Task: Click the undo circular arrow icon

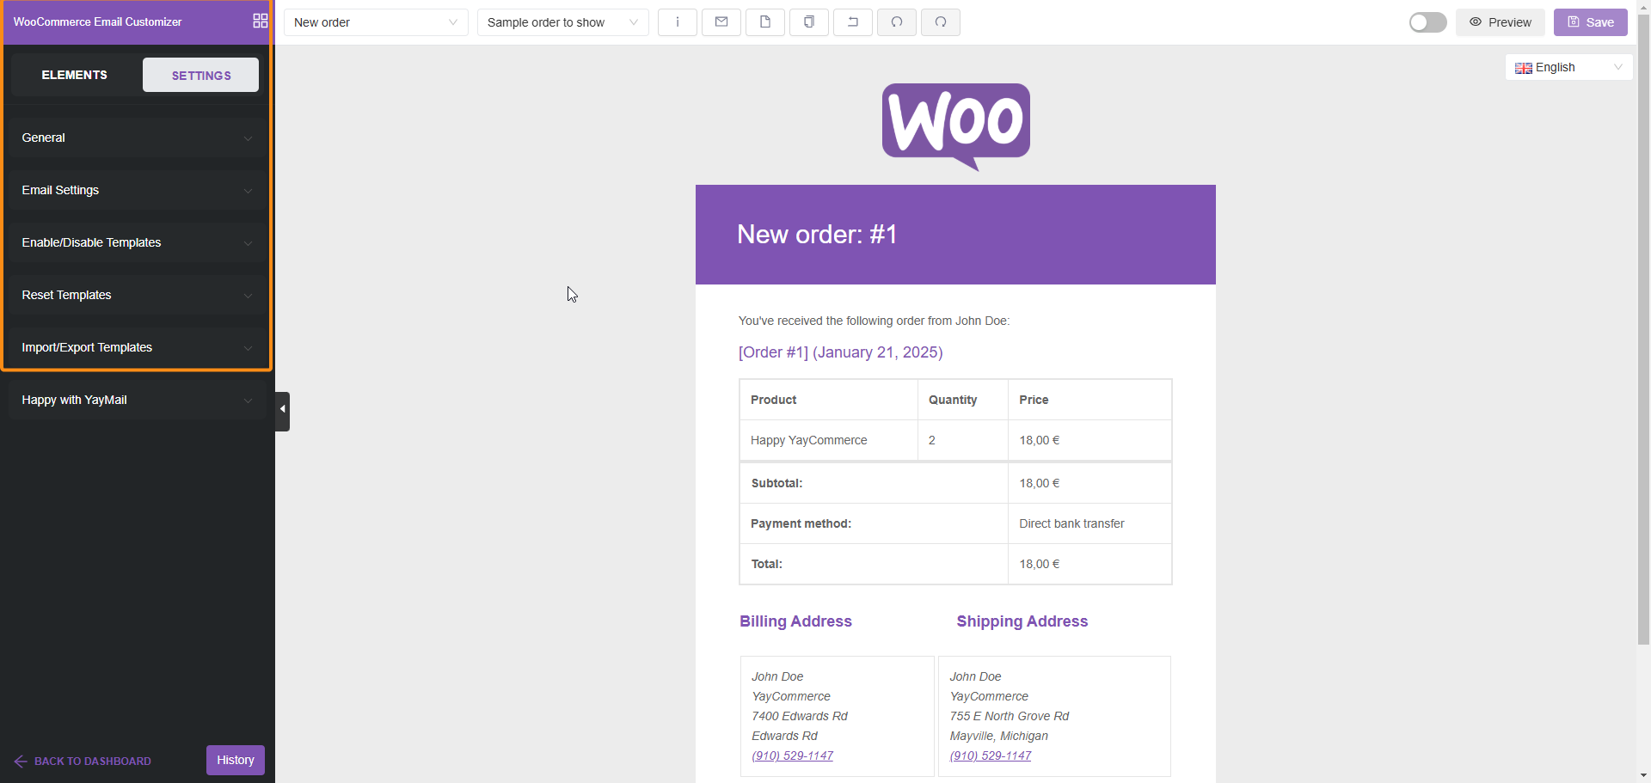Action: pos(897,22)
